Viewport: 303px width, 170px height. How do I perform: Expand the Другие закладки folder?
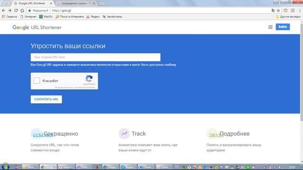point(288,17)
